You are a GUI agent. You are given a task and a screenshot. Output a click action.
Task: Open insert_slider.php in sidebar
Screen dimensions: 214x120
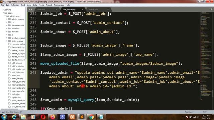click(18, 88)
